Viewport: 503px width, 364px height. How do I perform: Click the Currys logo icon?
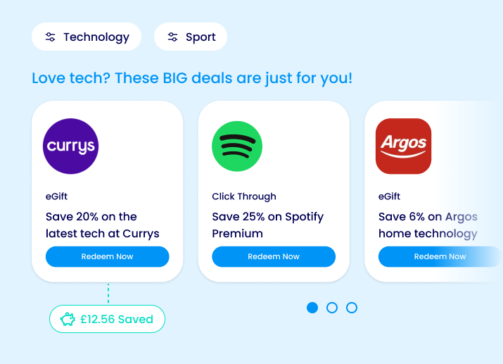pos(70,146)
